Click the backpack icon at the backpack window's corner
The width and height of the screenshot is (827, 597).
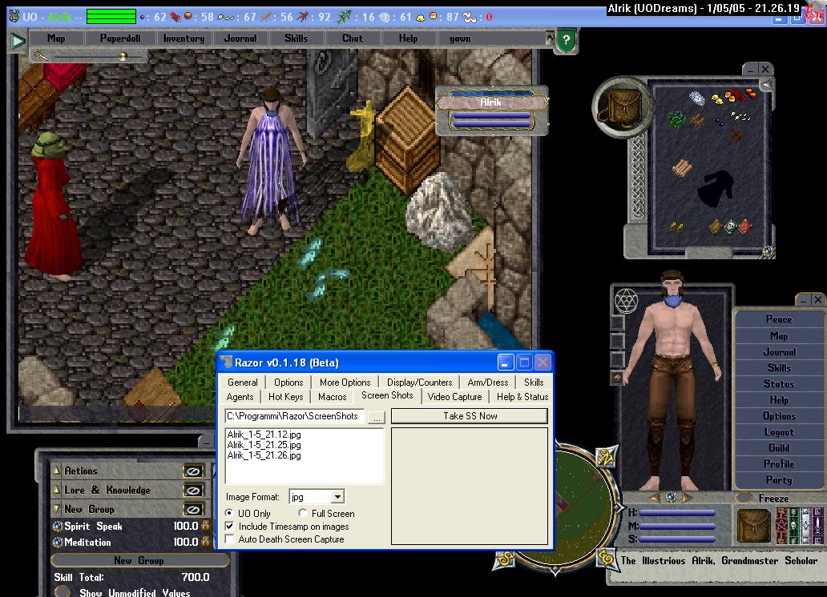[x=623, y=107]
